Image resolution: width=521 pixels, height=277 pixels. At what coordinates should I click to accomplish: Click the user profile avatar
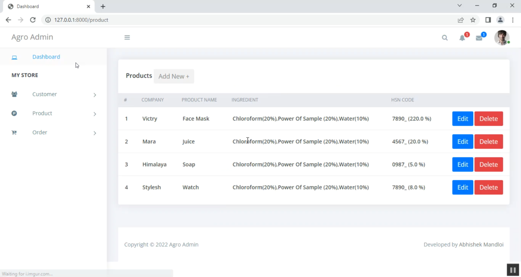point(502,37)
